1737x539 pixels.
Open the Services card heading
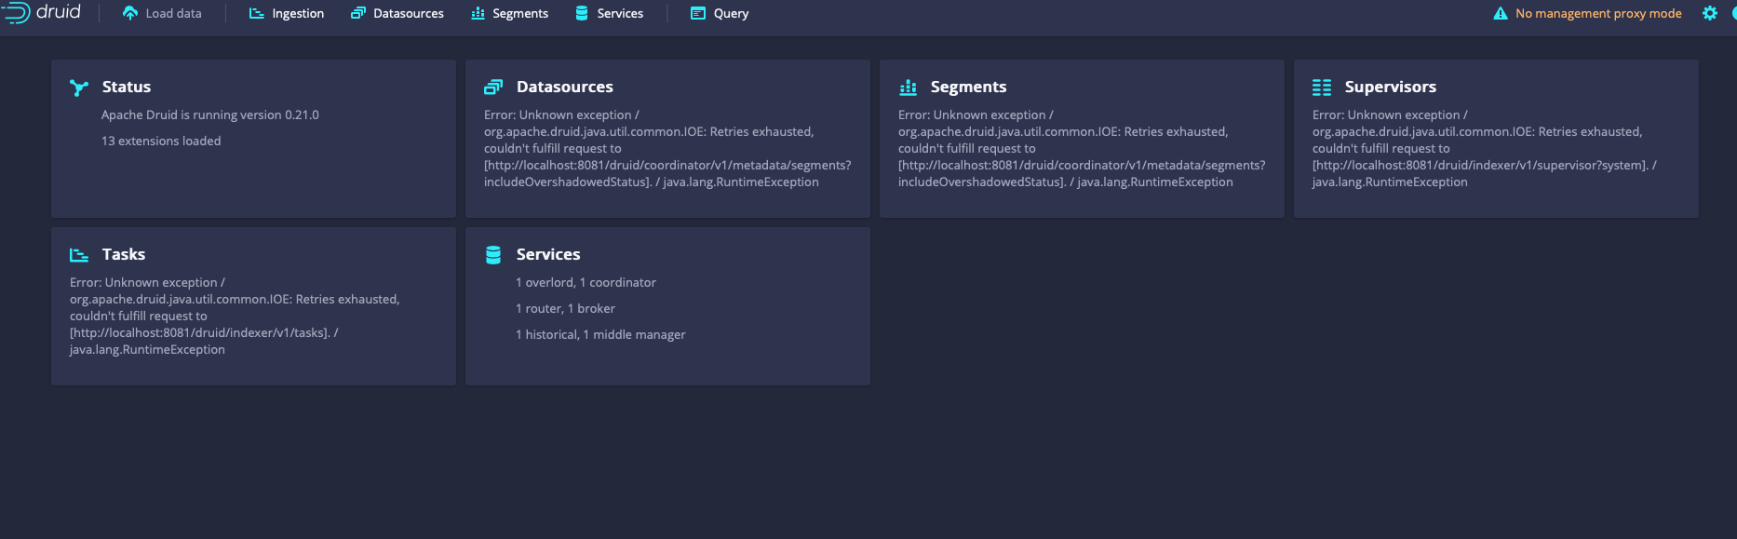tap(548, 254)
